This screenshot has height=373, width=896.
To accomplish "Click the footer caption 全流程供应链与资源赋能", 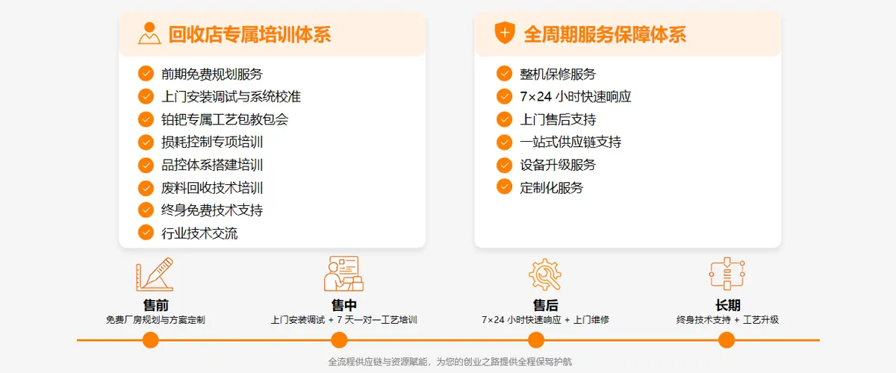I will pyautogui.click(x=379, y=362).
